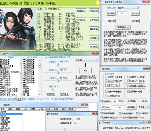Open 使用方法 from main trainer window

[94, 47]
